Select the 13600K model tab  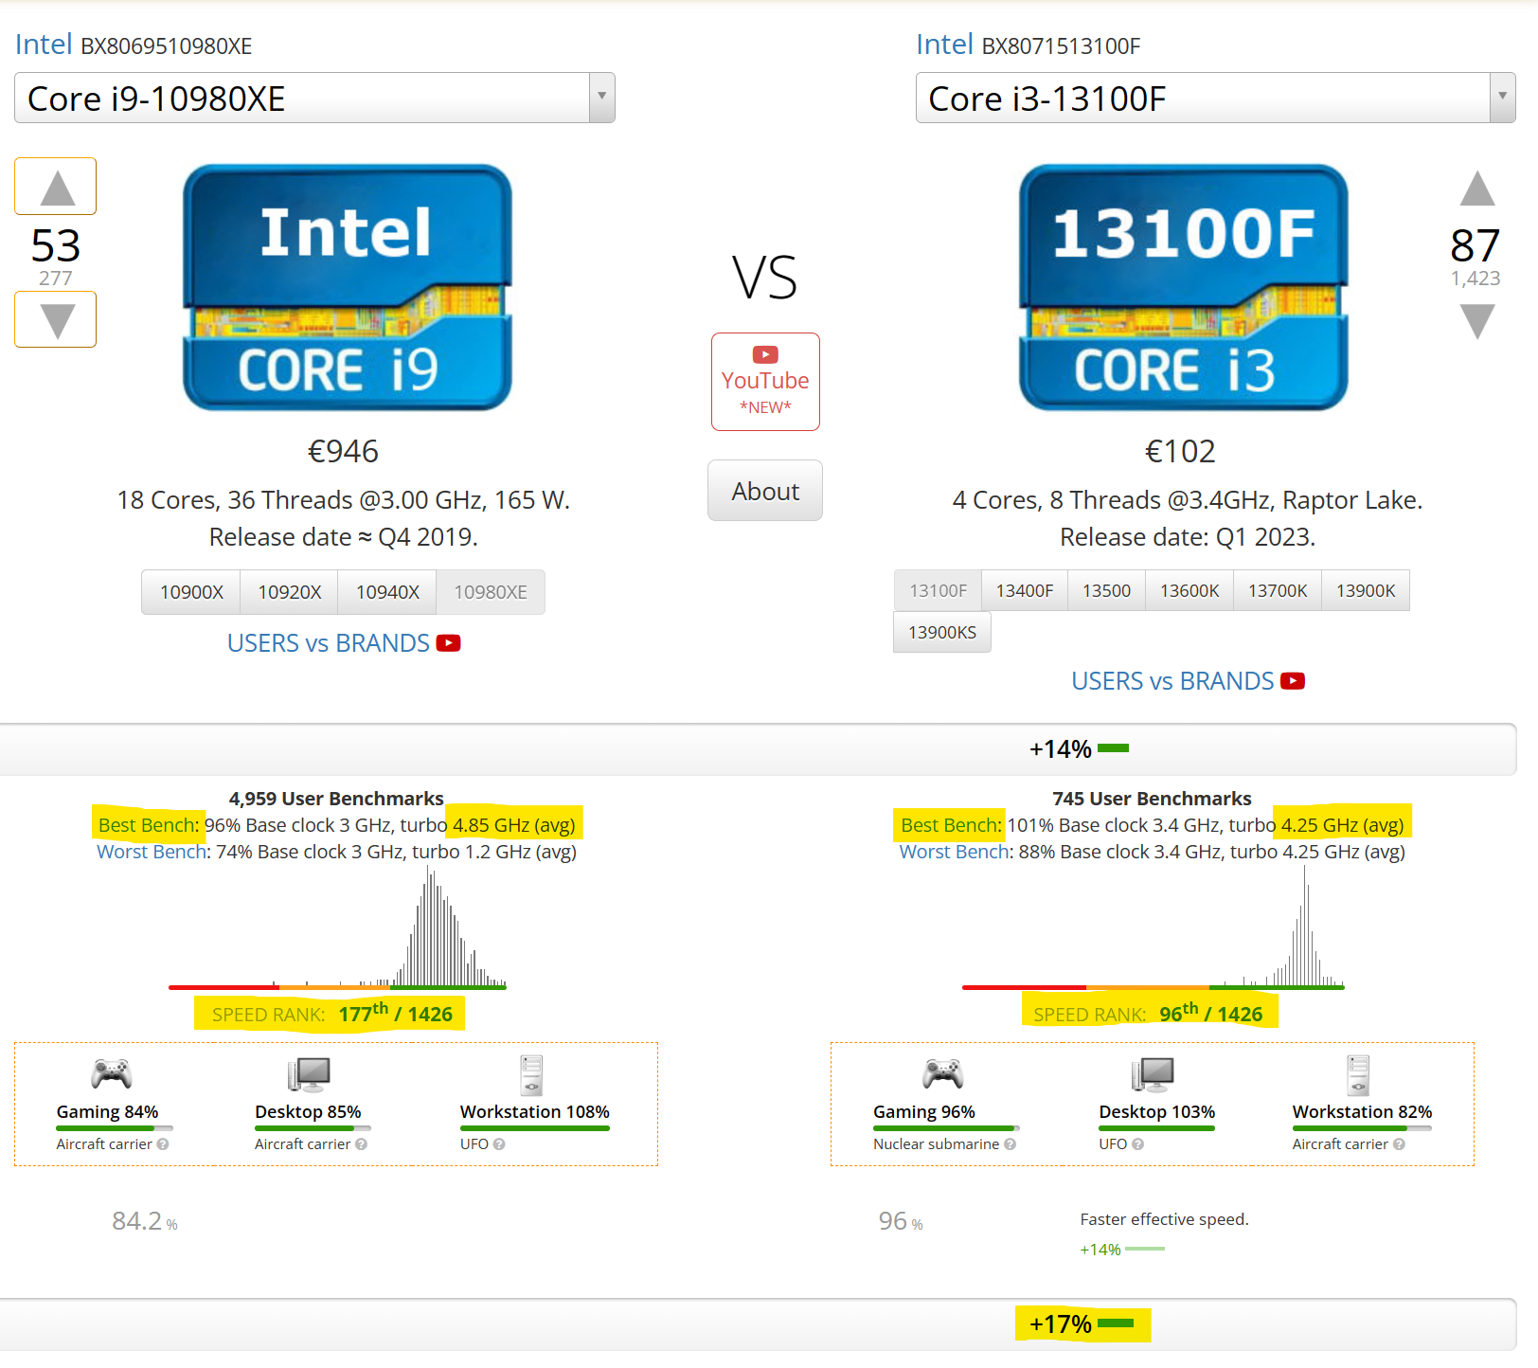pos(1189,591)
